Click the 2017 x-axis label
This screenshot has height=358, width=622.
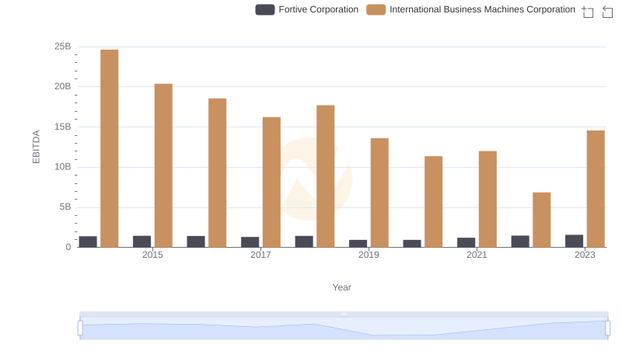coord(260,255)
